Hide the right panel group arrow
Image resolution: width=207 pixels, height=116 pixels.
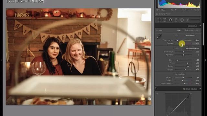[x=206, y=60]
